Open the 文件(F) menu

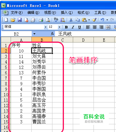pyautogui.click(x=17, y=13)
